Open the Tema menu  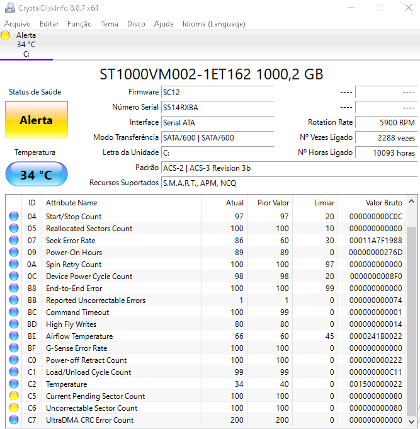click(x=110, y=24)
